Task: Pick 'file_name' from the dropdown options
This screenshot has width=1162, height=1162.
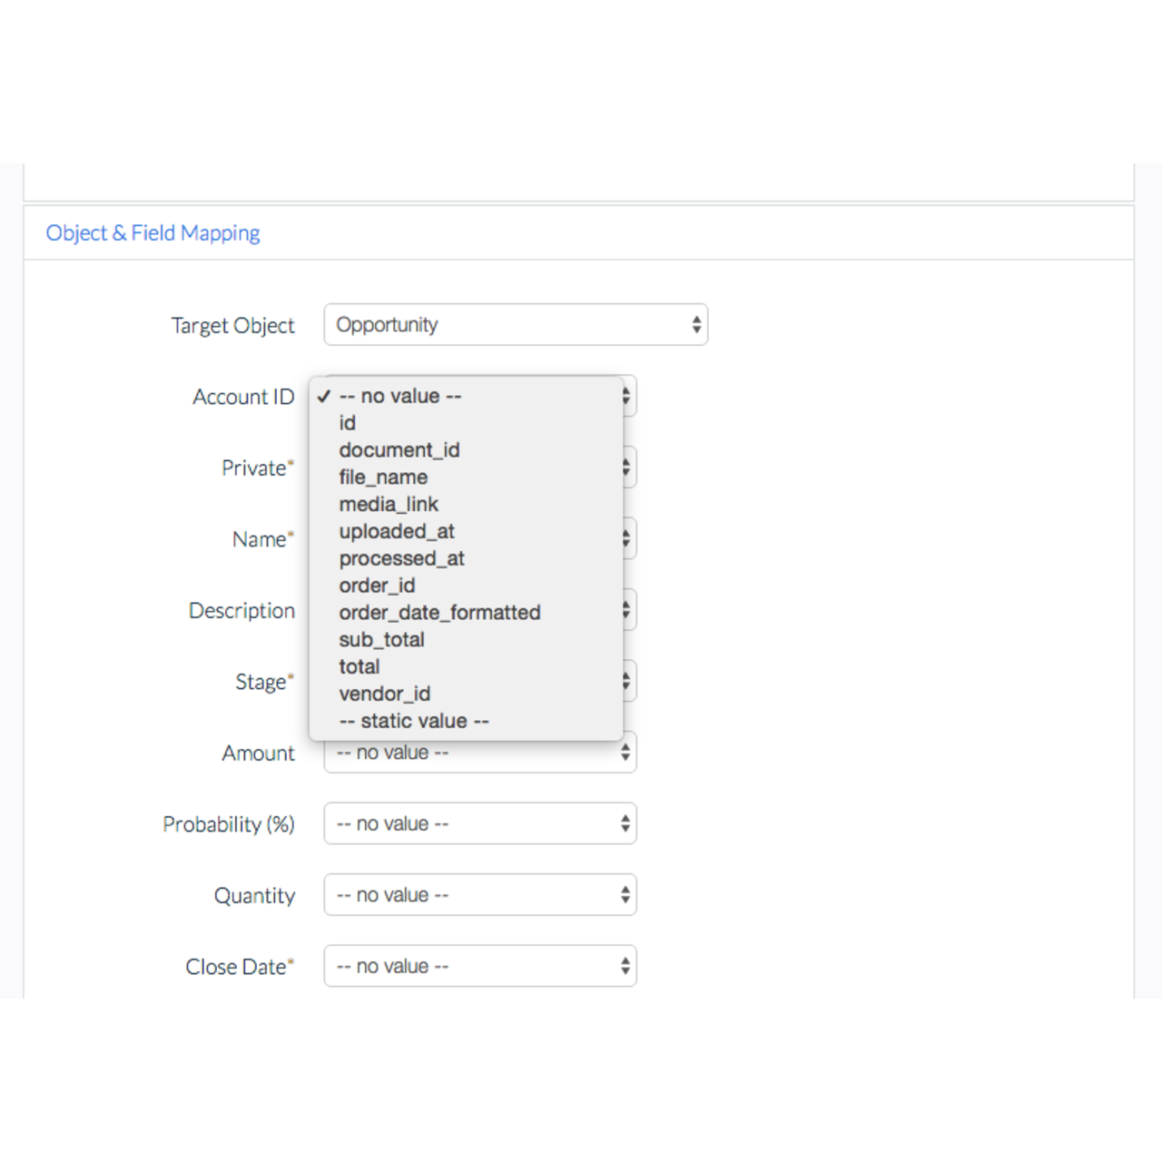Action: (x=383, y=478)
